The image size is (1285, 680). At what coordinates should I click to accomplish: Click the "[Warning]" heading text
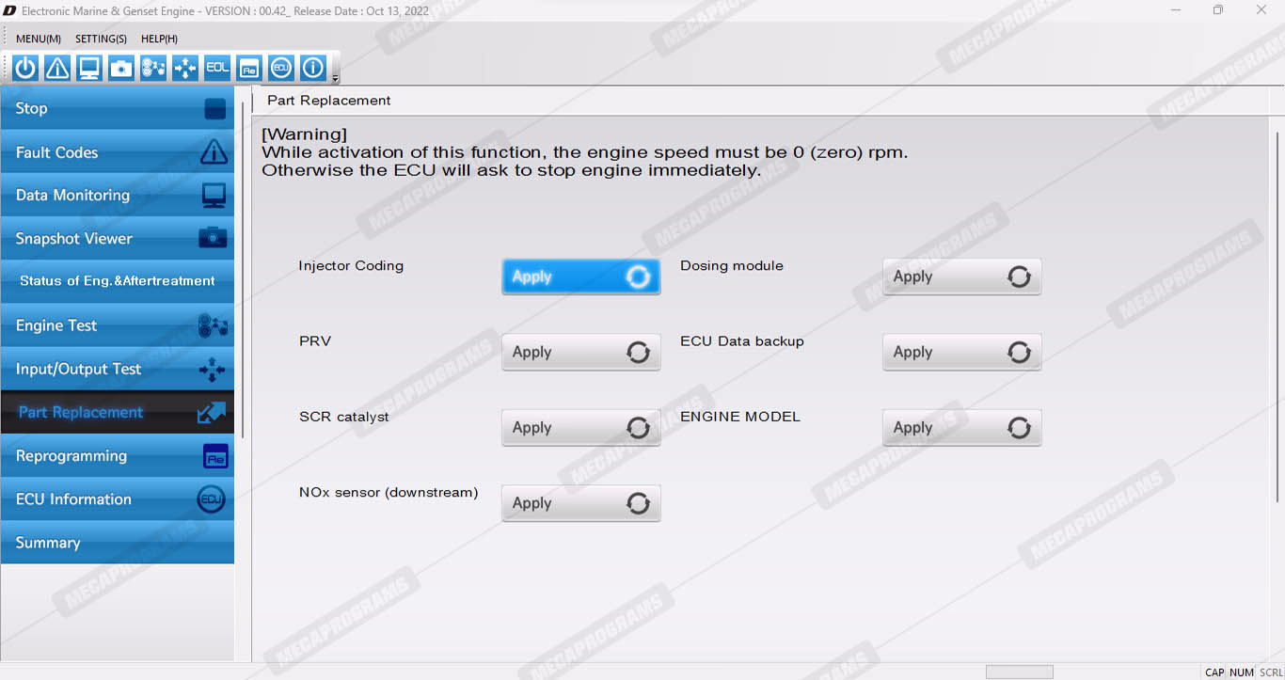click(304, 134)
